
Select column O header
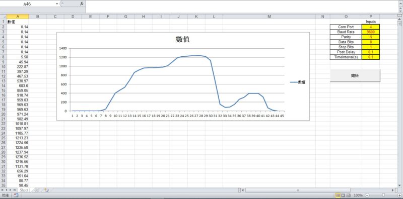tap(346, 17)
